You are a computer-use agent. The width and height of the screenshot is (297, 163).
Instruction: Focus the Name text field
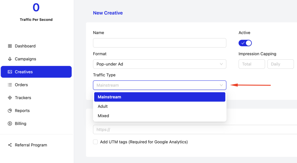(x=160, y=43)
